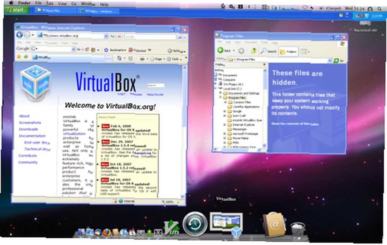Image resolution: width=387 pixels, height=245 pixels.
Task: Click the Community link in the sidebar
Action: [x=28, y=162]
